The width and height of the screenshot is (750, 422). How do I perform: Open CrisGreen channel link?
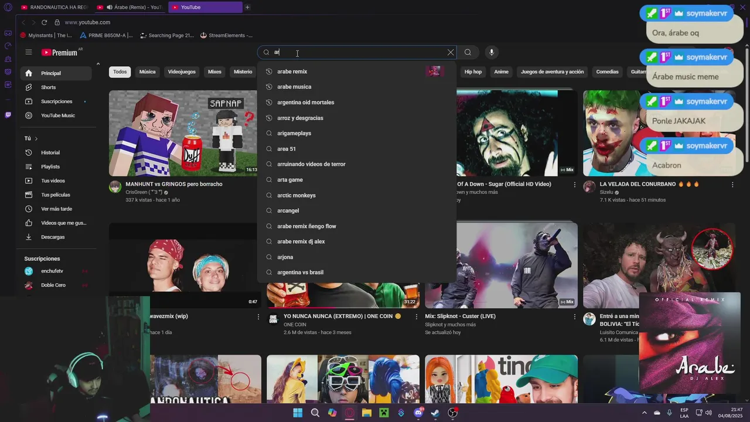pos(144,192)
